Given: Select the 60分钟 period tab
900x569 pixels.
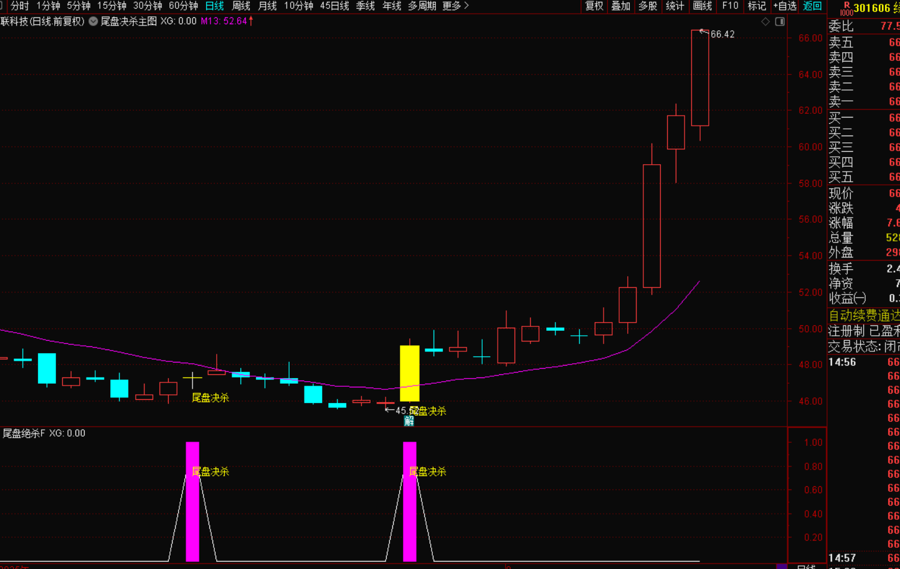Looking at the screenshot, I should coord(183,6).
